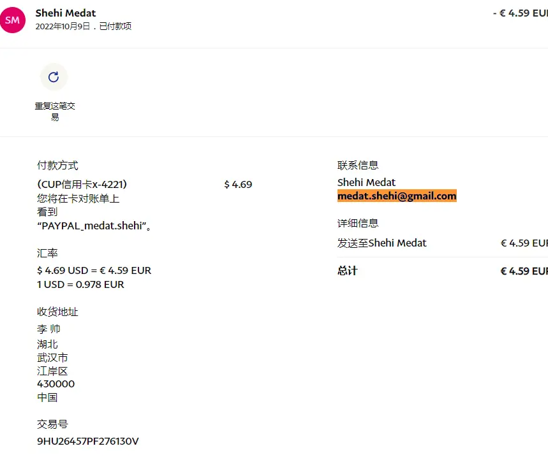This screenshot has width=548, height=460.
Task: Click the 汇率 exchange rate heading
Action: click(47, 254)
